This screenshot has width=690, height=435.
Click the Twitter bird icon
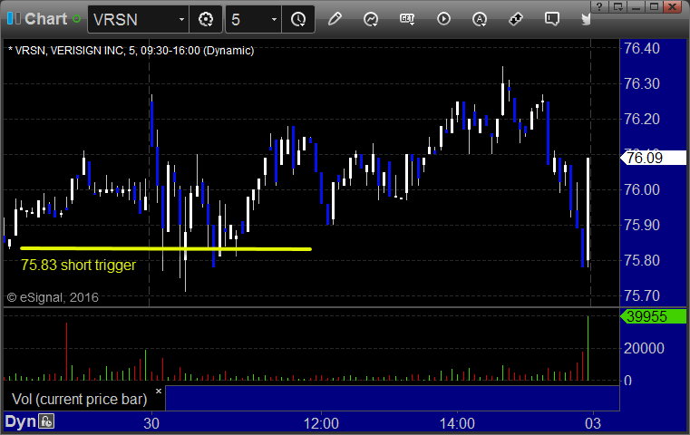[x=586, y=19]
